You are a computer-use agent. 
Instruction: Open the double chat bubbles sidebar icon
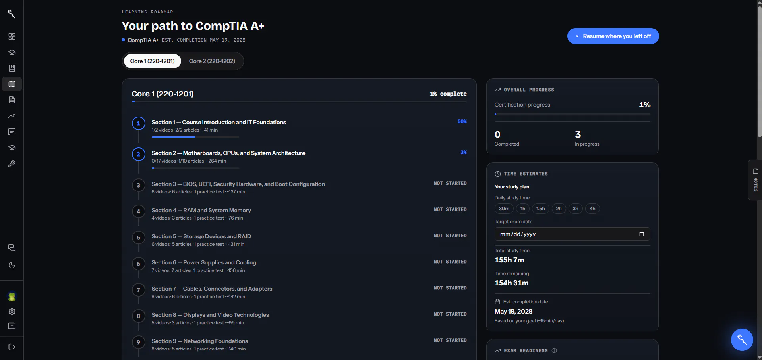[12, 248]
